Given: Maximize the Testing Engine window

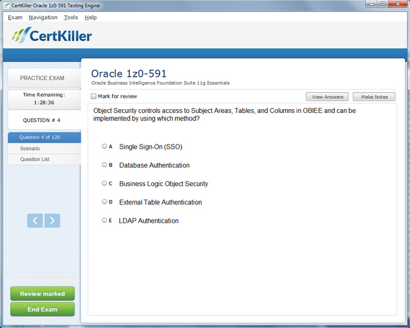Looking at the screenshot, I should coord(382,4).
